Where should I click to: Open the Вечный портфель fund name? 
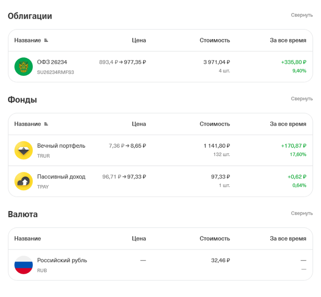click(x=61, y=146)
